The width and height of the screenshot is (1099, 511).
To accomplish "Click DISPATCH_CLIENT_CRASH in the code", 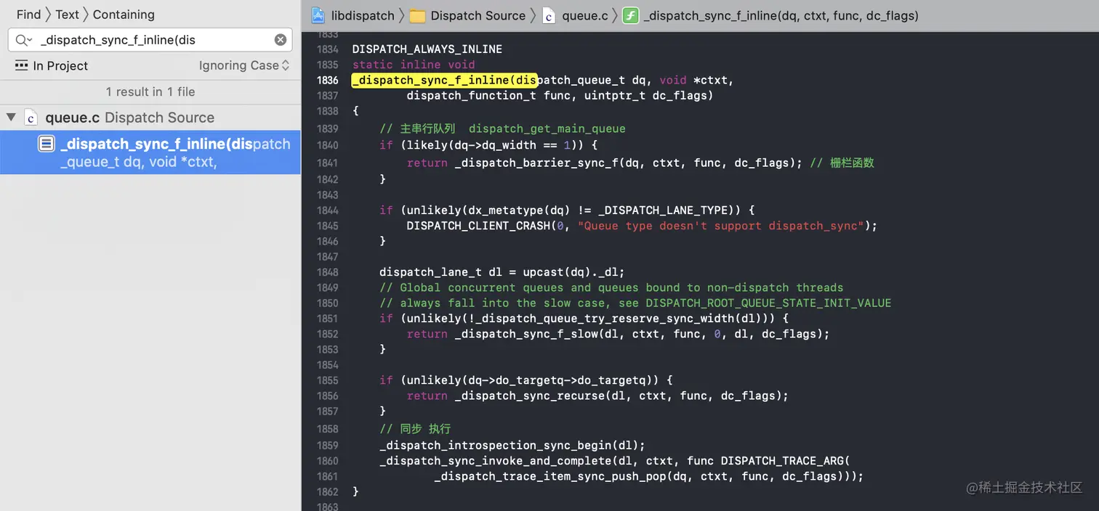I will [478, 226].
